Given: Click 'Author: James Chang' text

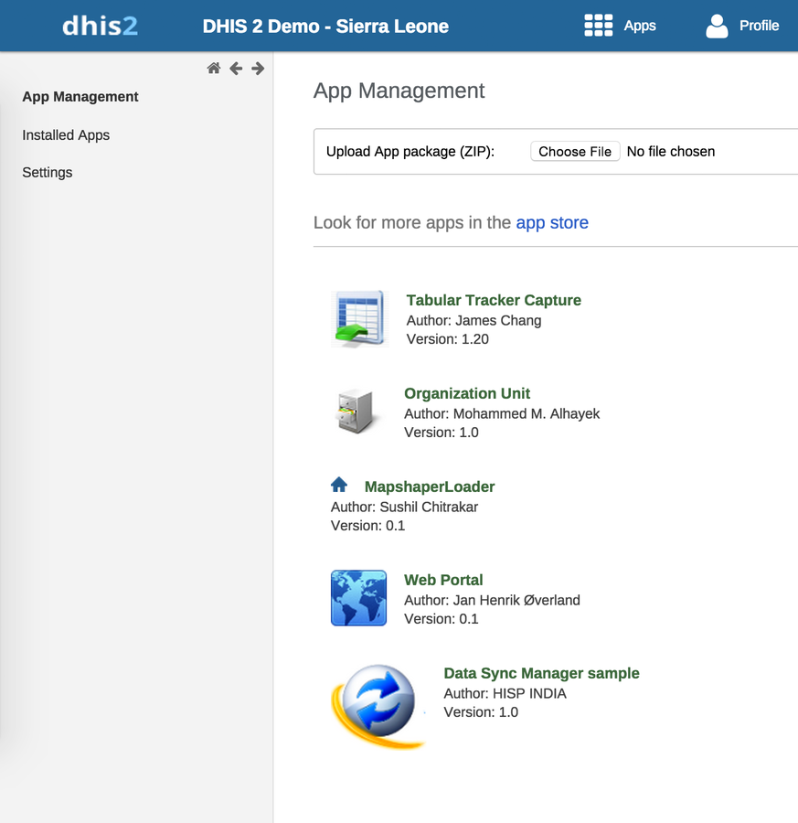Looking at the screenshot, I should pyautogui.click(x=473, y=321).
